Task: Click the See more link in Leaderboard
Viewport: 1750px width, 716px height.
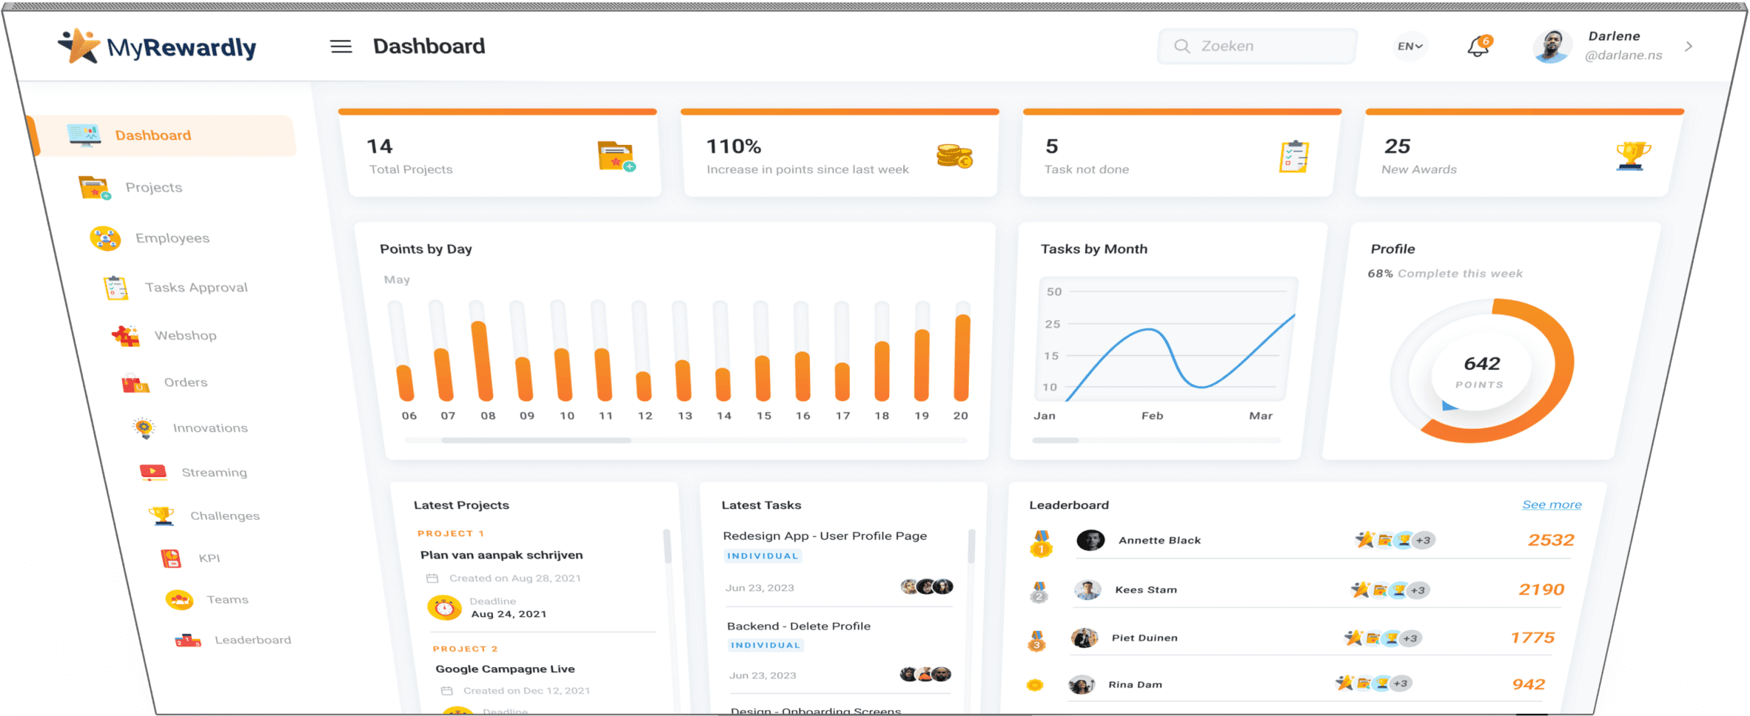Action: 1552,504
